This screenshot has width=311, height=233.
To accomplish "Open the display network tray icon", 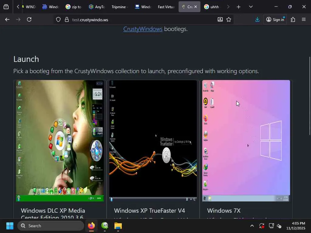I will point(271,226).
